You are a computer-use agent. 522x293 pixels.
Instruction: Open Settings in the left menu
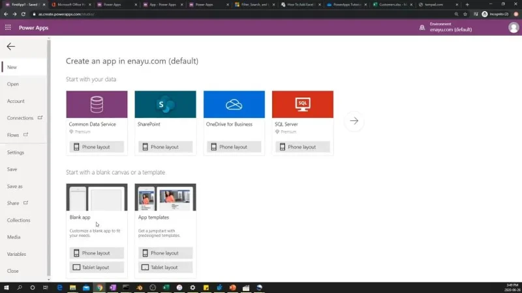(x=23, y=152)
